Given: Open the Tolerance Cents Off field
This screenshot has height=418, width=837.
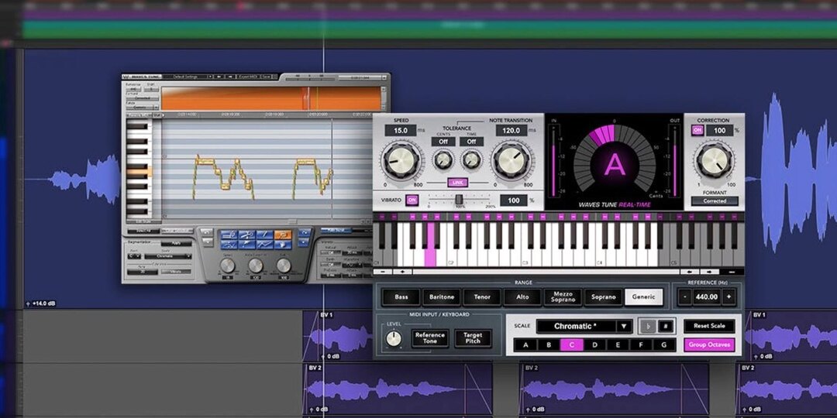Looking at the screenshot, I should coord(443,142).
